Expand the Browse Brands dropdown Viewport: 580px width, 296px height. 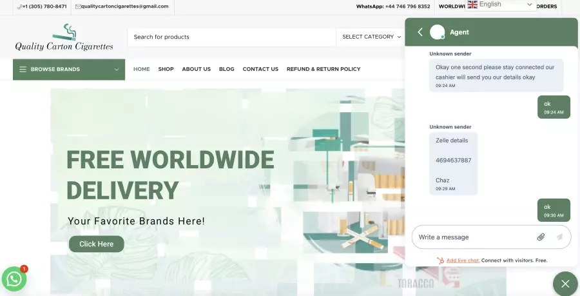117,70
